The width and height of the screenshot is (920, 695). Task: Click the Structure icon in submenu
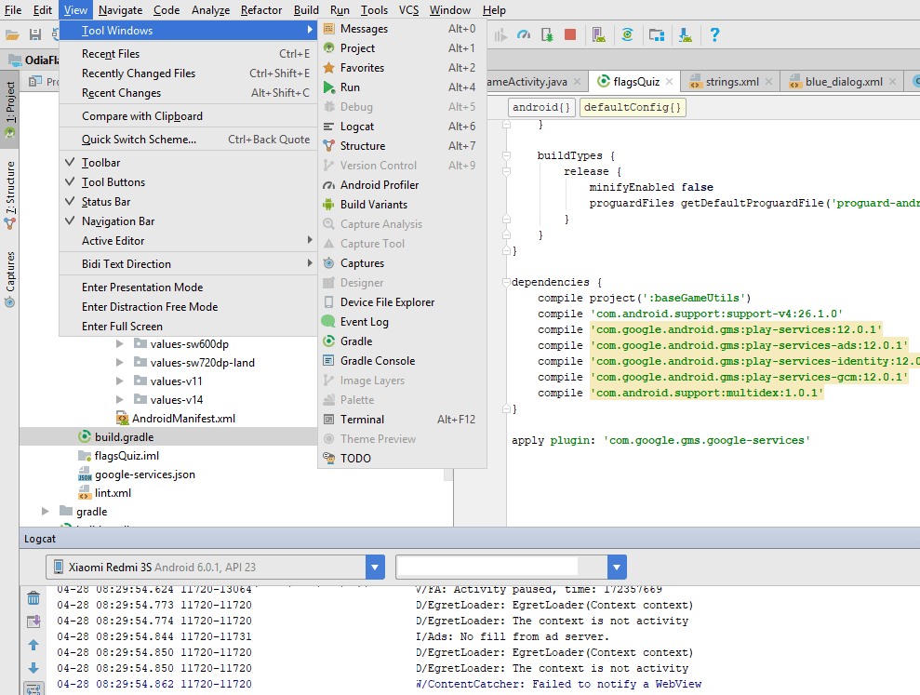click(329, 145)
